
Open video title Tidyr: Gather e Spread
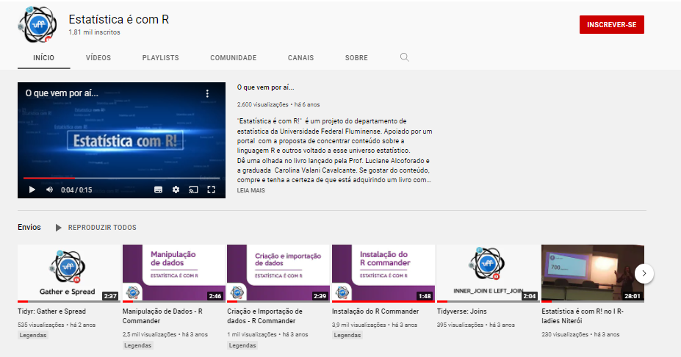[51, 311]
